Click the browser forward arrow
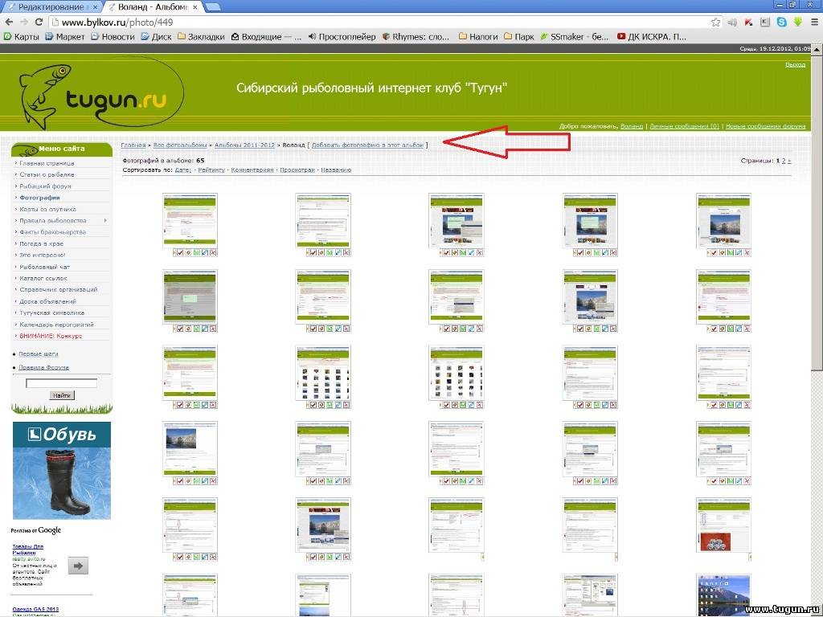The height and width of the screenshot is (617, 823). coord(24,22)
